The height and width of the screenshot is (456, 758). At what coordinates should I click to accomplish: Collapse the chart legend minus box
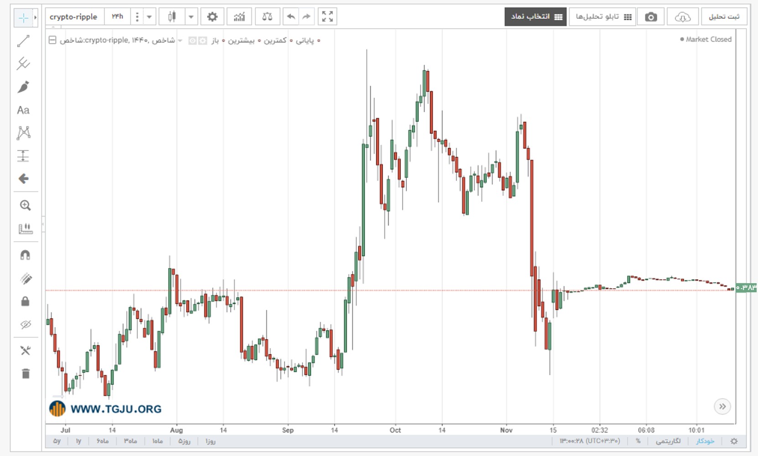click(52, 40)
